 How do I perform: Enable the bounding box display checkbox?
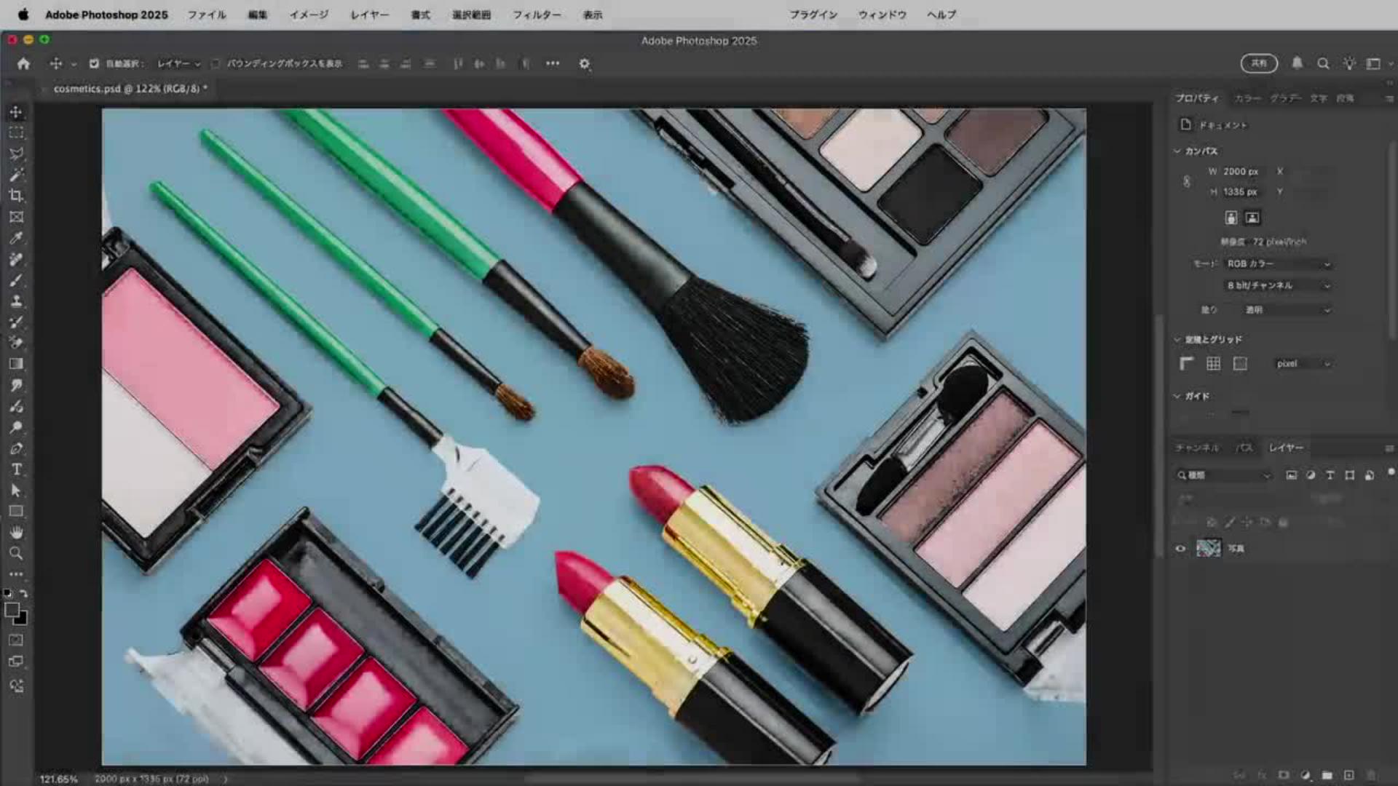216,64
